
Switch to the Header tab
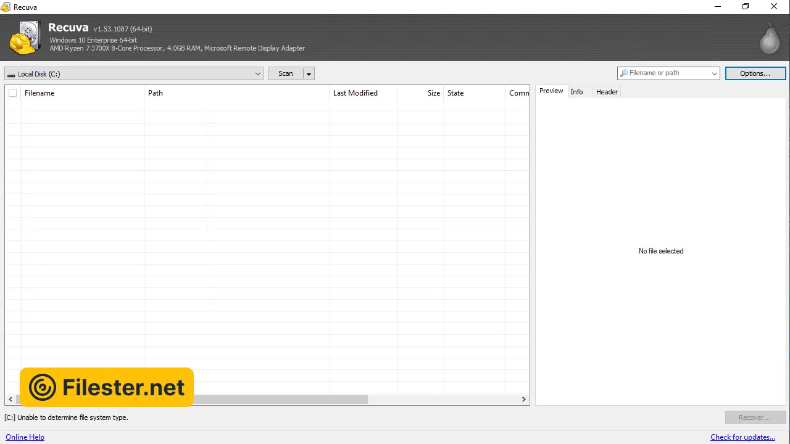click(x=607, y=92)
